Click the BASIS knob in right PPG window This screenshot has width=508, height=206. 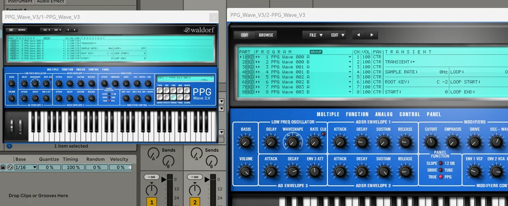pos(246,142)
